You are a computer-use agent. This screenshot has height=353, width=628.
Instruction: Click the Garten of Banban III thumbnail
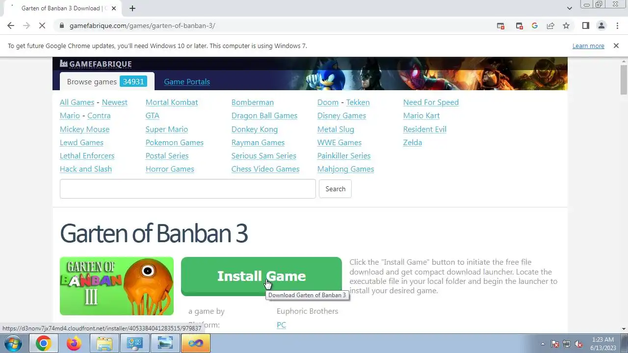pyautogui.click(x=117, y=286)
